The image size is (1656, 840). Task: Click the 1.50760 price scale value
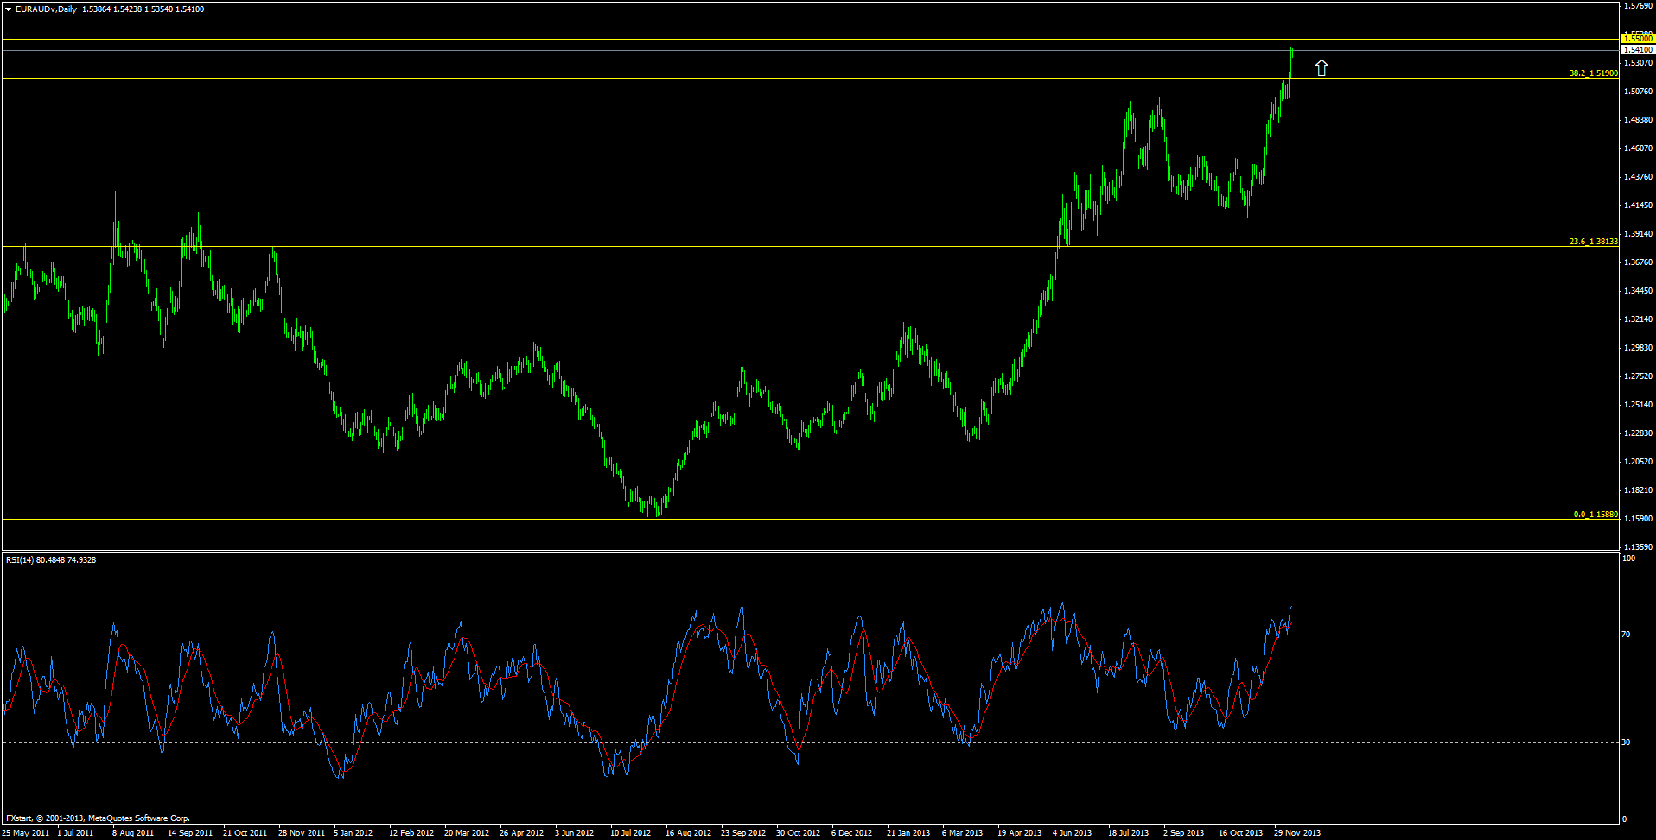tap(1639, 92)
